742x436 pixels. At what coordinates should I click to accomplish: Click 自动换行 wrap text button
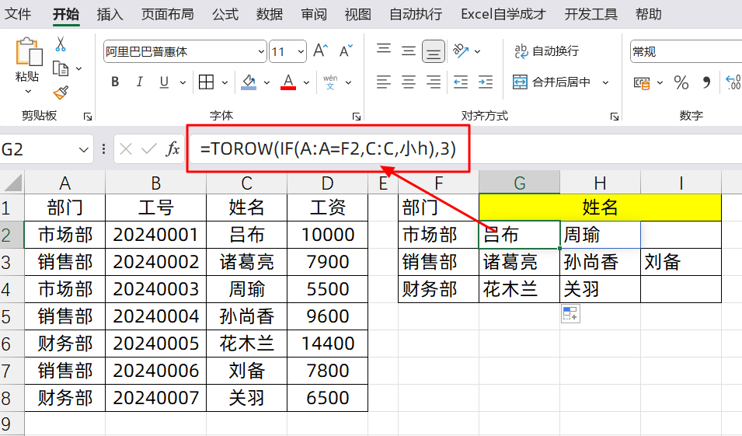click(546, 51)
